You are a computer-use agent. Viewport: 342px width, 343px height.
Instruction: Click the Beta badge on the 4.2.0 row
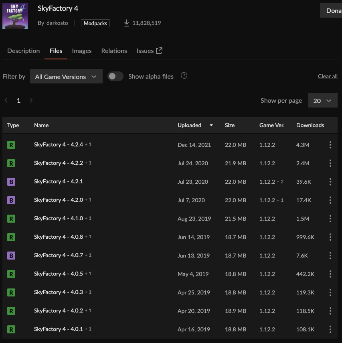[x=11, y=200]
